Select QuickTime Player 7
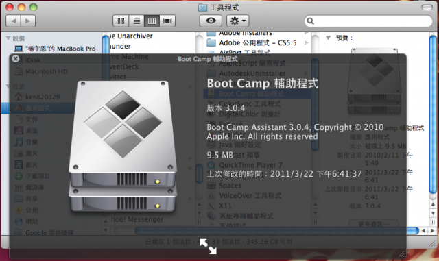This screenshot has width=439, height=261. click(x=245, y=165)
